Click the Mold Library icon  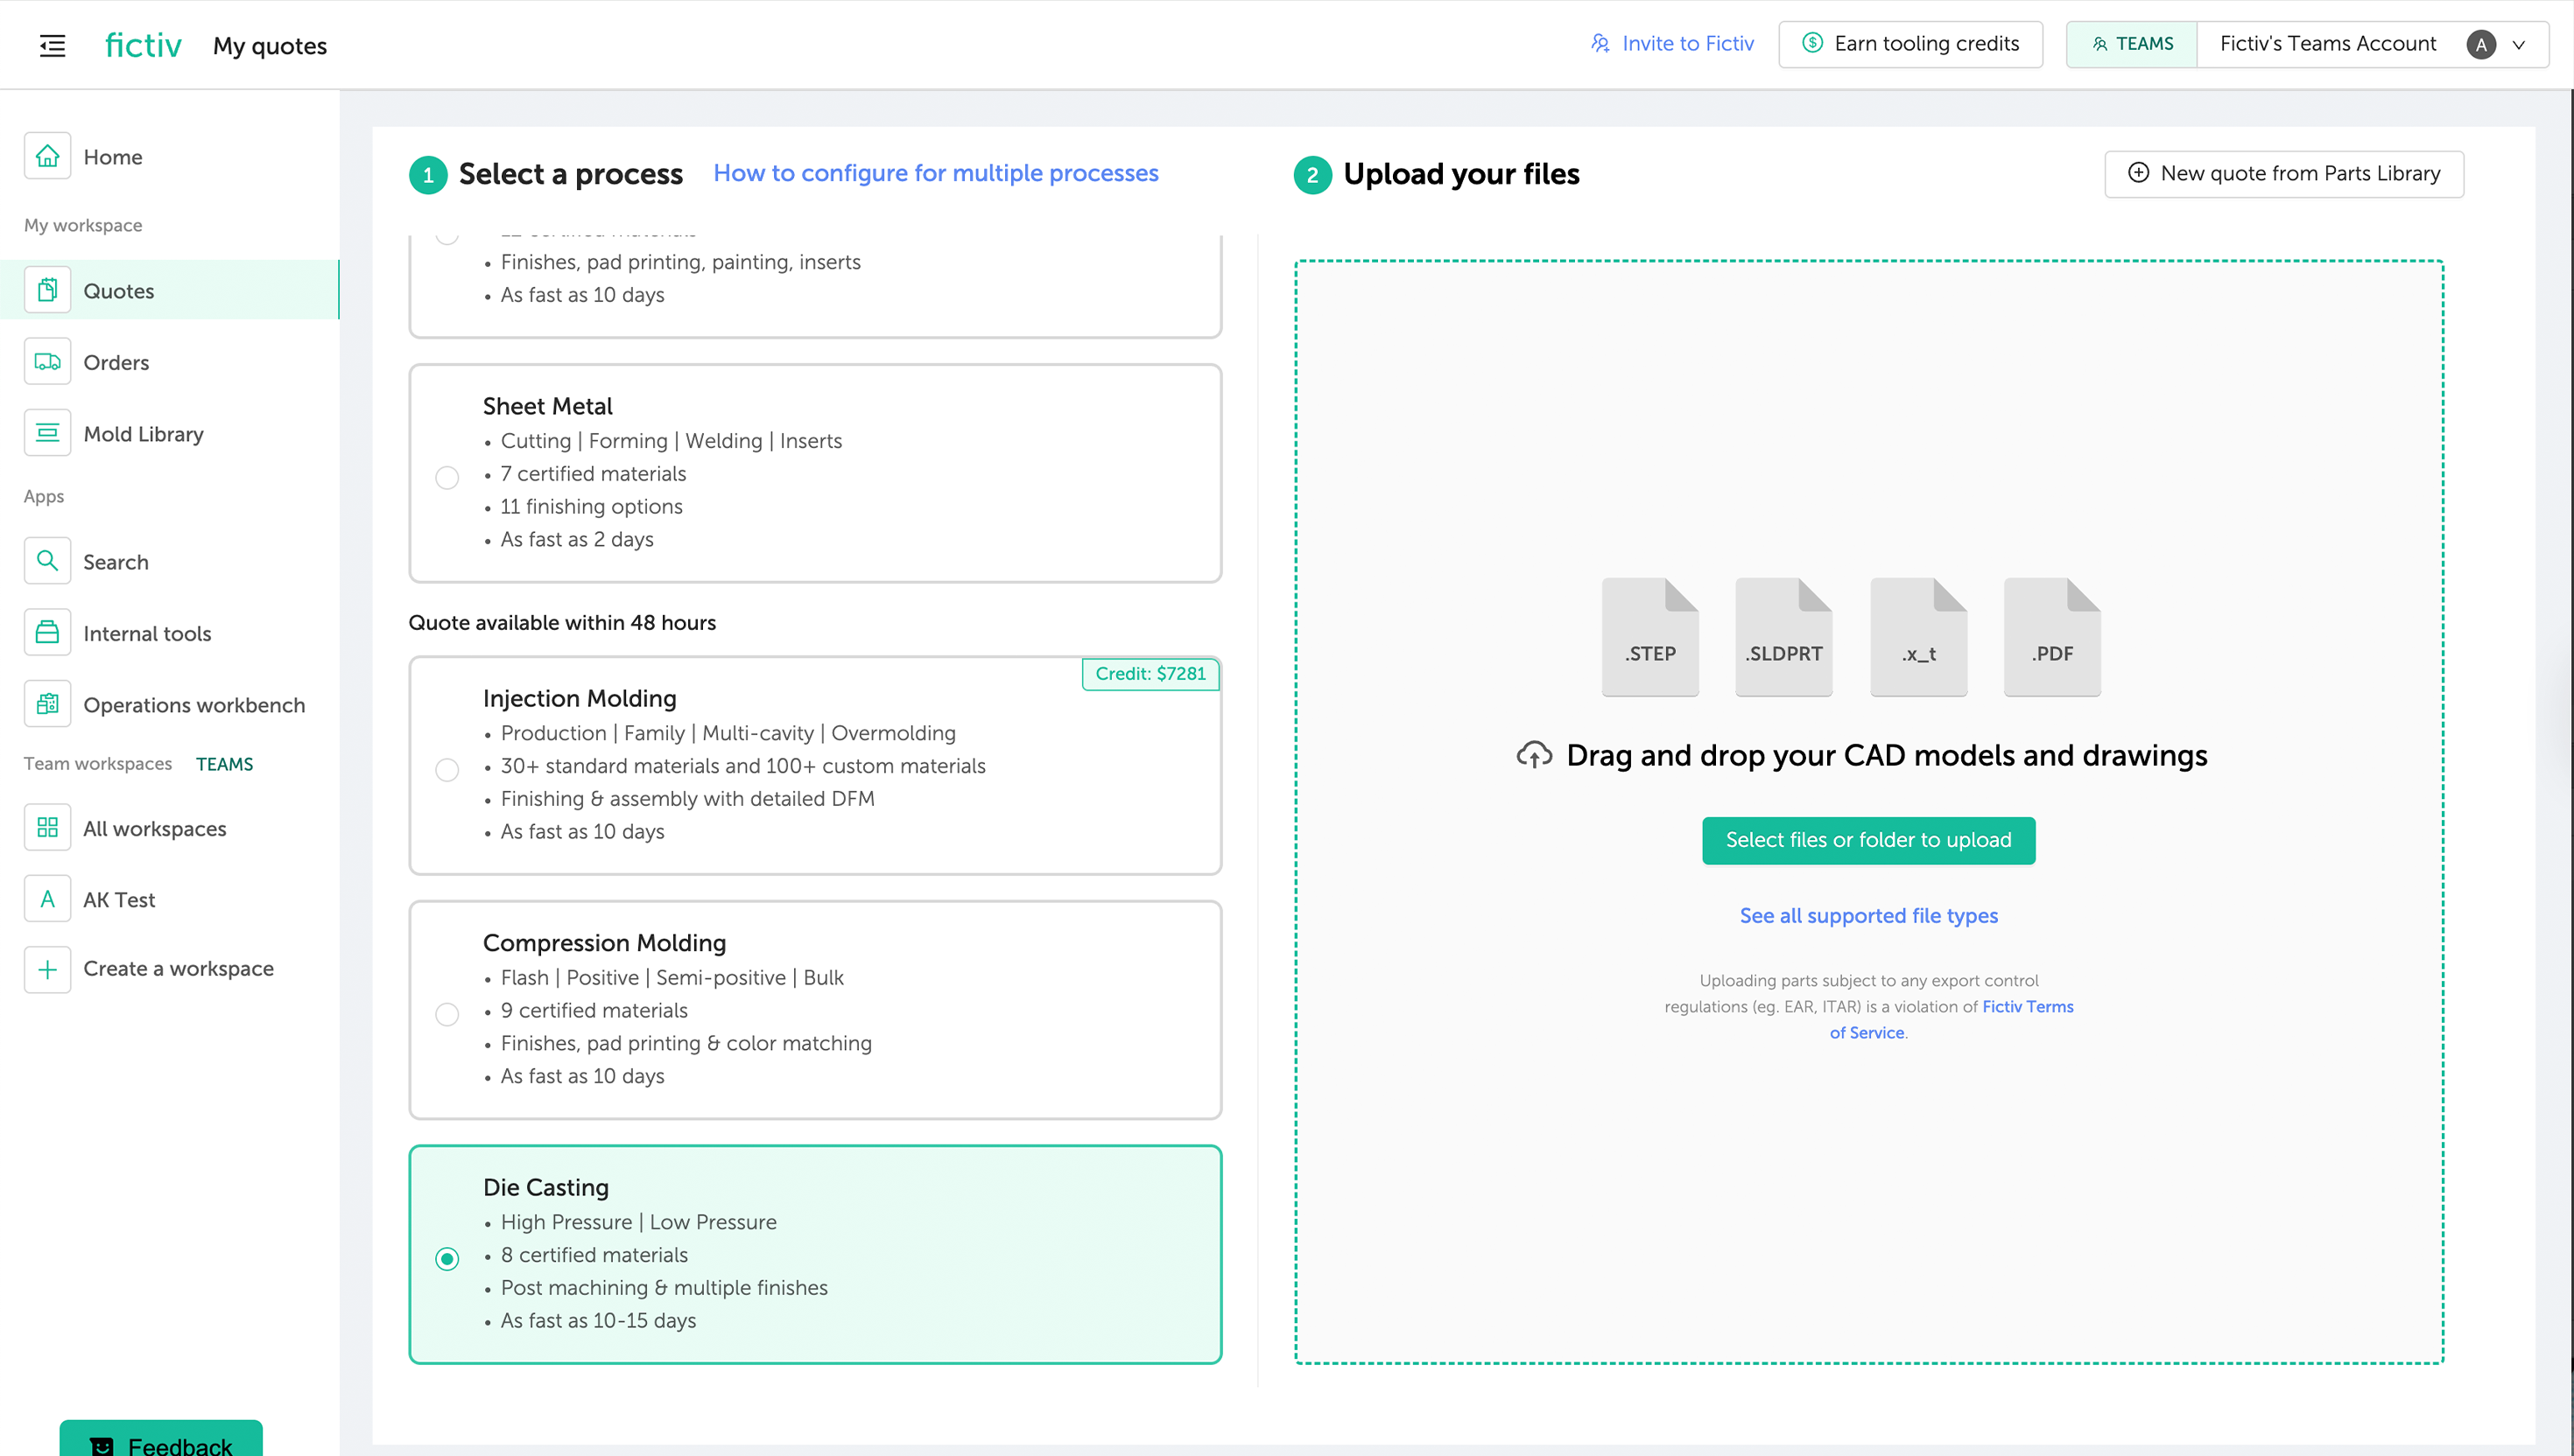pos(47,433)
